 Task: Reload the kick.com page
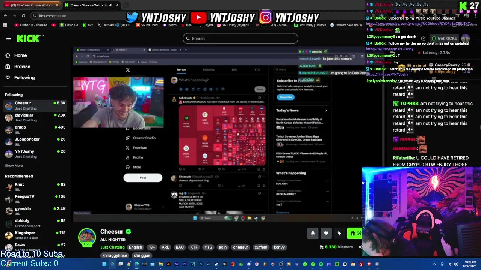click(x=23, y=16)
